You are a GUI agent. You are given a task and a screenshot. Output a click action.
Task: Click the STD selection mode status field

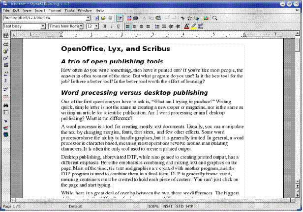point(180,206)
